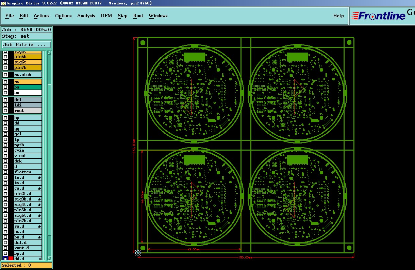Select the pln5b.d layer name
Viewport: 415px width, 270px height.
[x=28, y=210]
